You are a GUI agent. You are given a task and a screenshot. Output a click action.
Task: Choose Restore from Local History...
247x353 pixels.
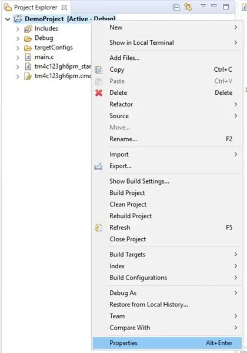click(x=168, y=305)
